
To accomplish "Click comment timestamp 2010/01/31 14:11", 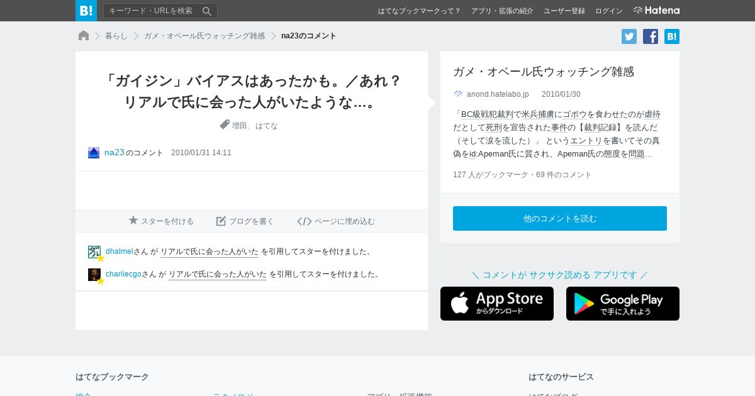I will tap(201, 153).
